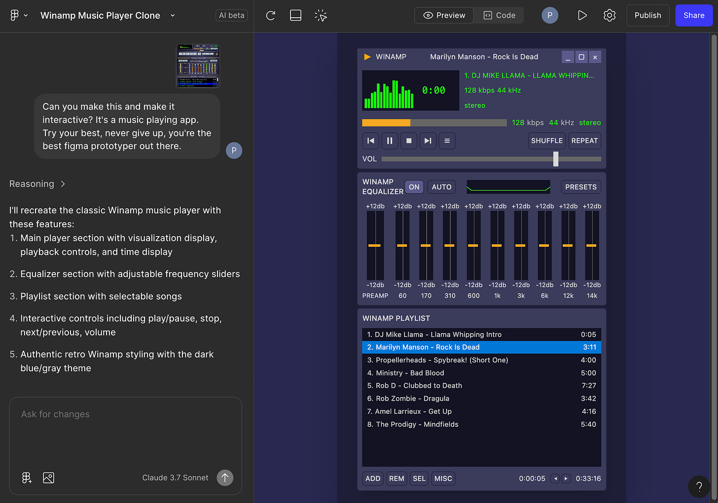The width and height of the screenshot is (718, 503).
Task: Click the small left arrow in playlist footer
Action: 555,478
